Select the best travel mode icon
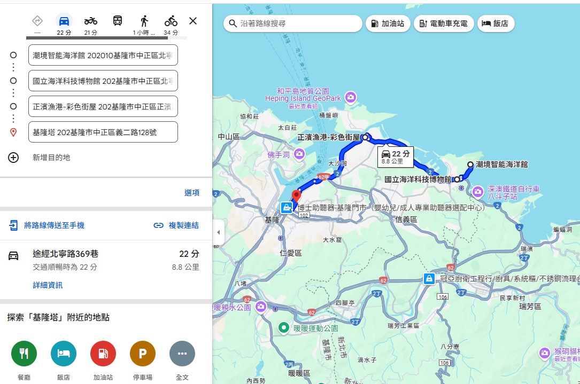The image size is (580, 384). coord(37,21)
